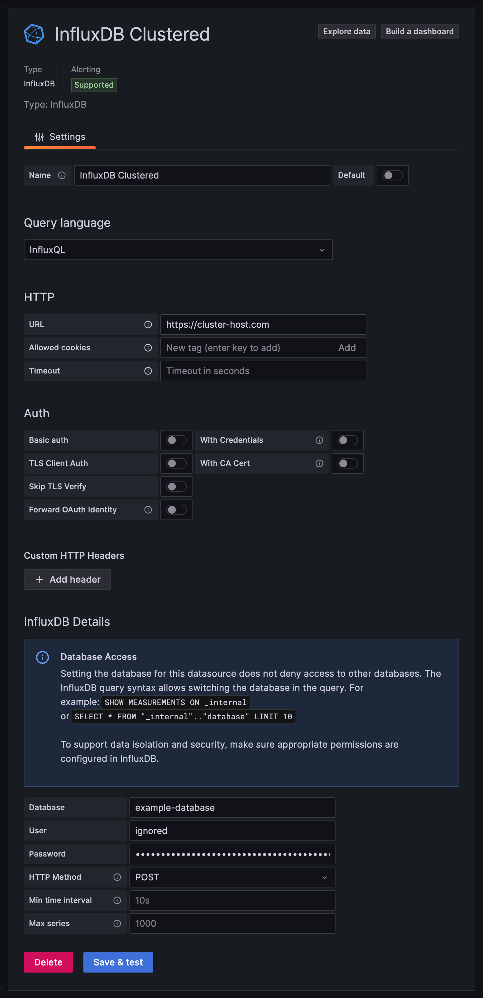
Task: Enable the Basic auth toggle
Action: [x=176, y=440]
